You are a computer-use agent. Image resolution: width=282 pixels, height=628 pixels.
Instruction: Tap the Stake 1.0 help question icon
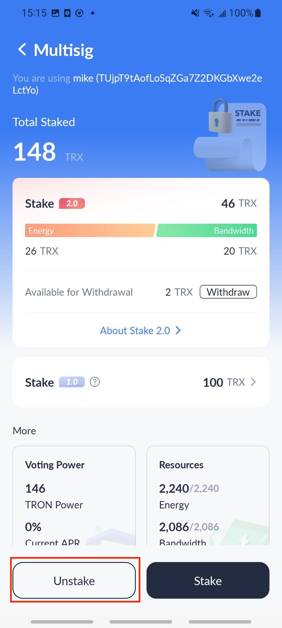pos(95,382)
